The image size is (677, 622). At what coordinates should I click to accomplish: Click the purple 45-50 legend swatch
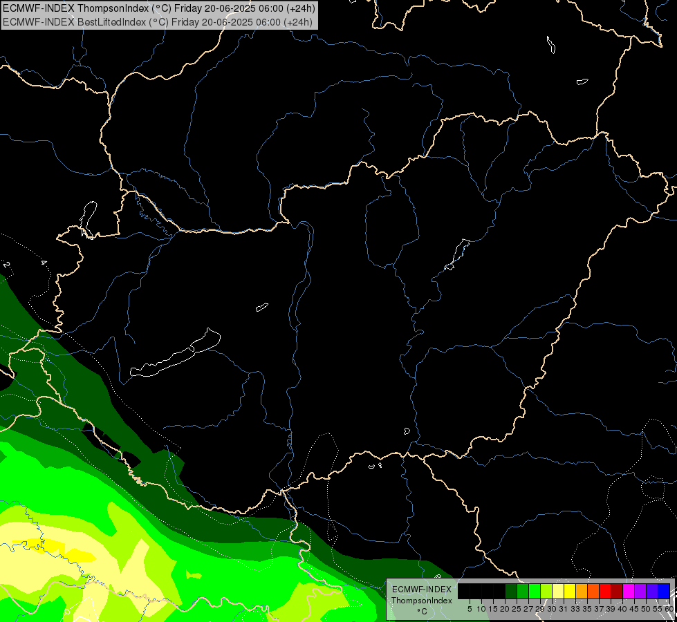(x=640, y=591)
